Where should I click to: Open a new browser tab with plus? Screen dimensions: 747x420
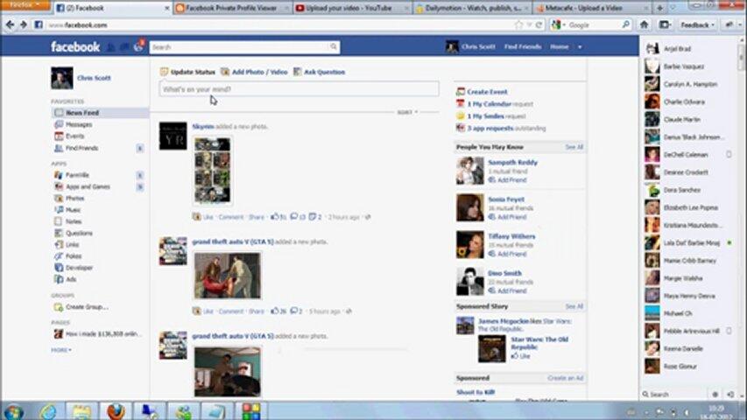pyautogui.click(x=659, y=8)
